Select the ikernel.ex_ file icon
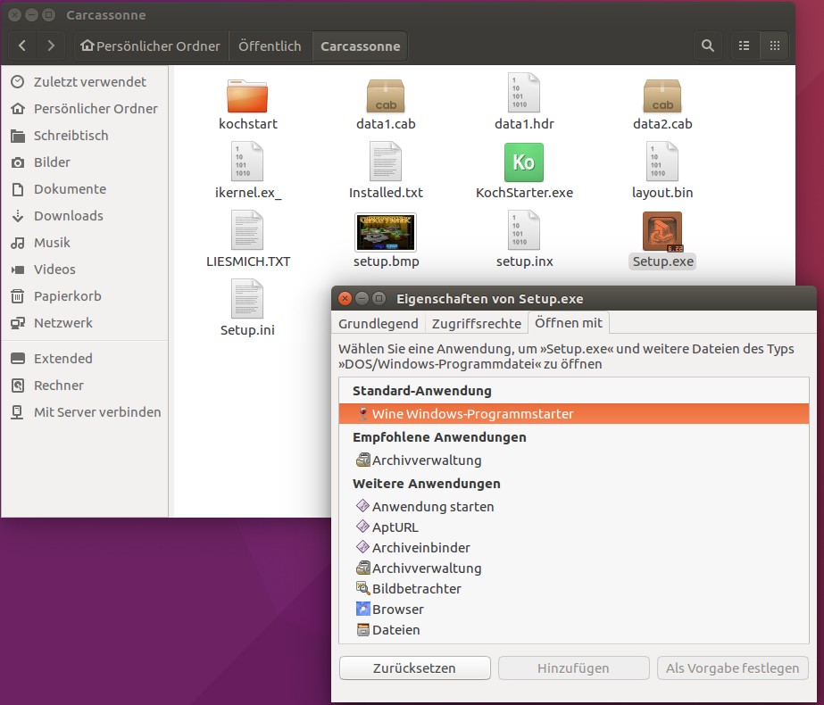The height and width of the screenshot is (705, 824). tap(247, 162)
